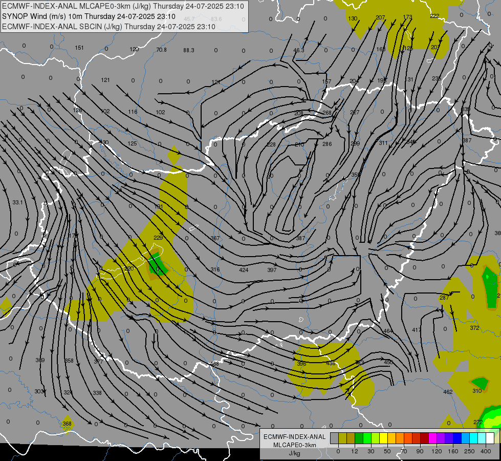Click the bright green legend swatch
This screenshot has width=501, height=461.
click(x=367, y=438)
